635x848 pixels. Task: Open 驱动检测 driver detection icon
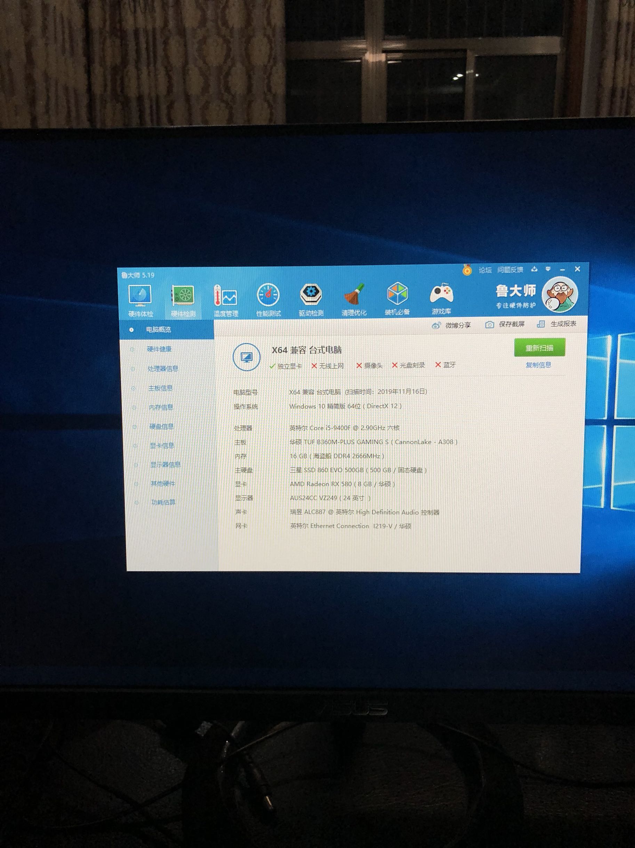(311, 300)
